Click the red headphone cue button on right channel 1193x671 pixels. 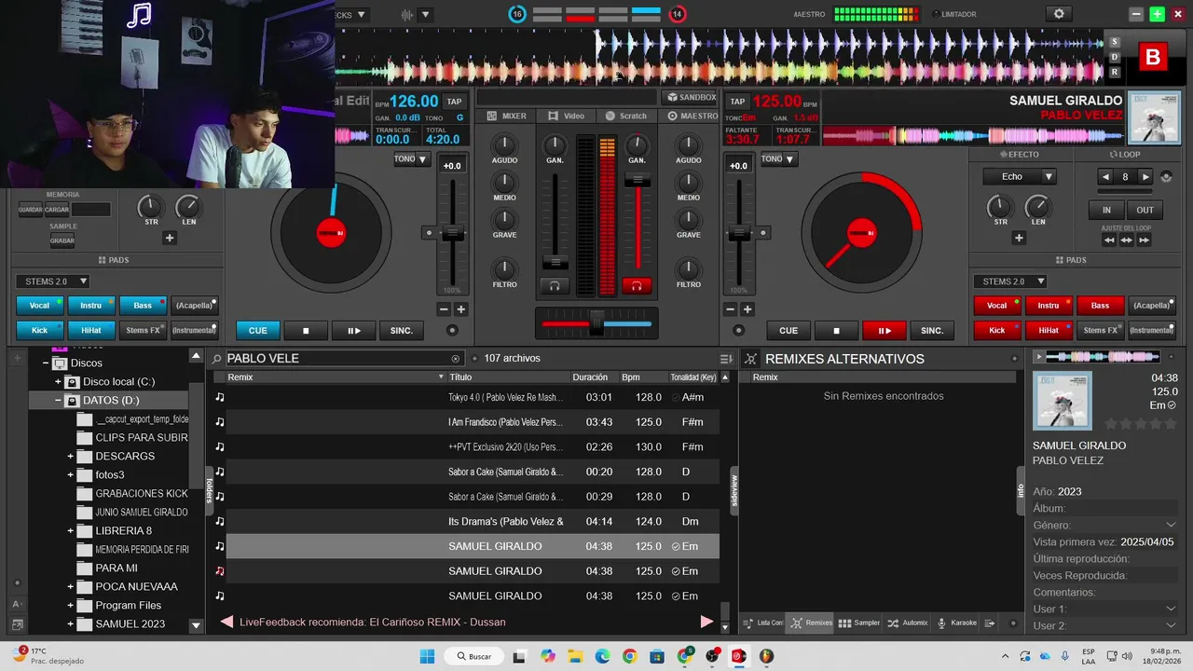(x=638, y=285)
